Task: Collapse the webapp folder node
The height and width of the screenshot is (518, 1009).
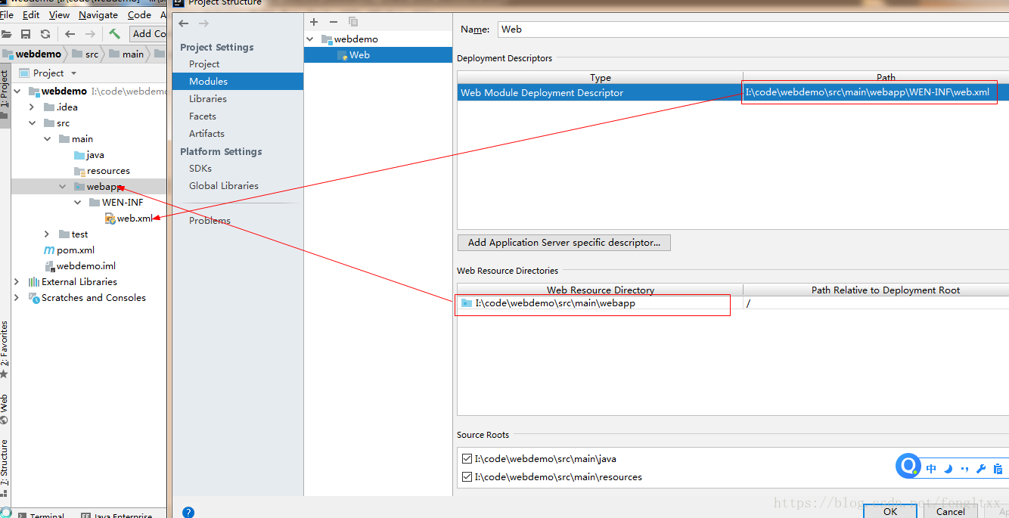Action: click(x=63, y=187)
